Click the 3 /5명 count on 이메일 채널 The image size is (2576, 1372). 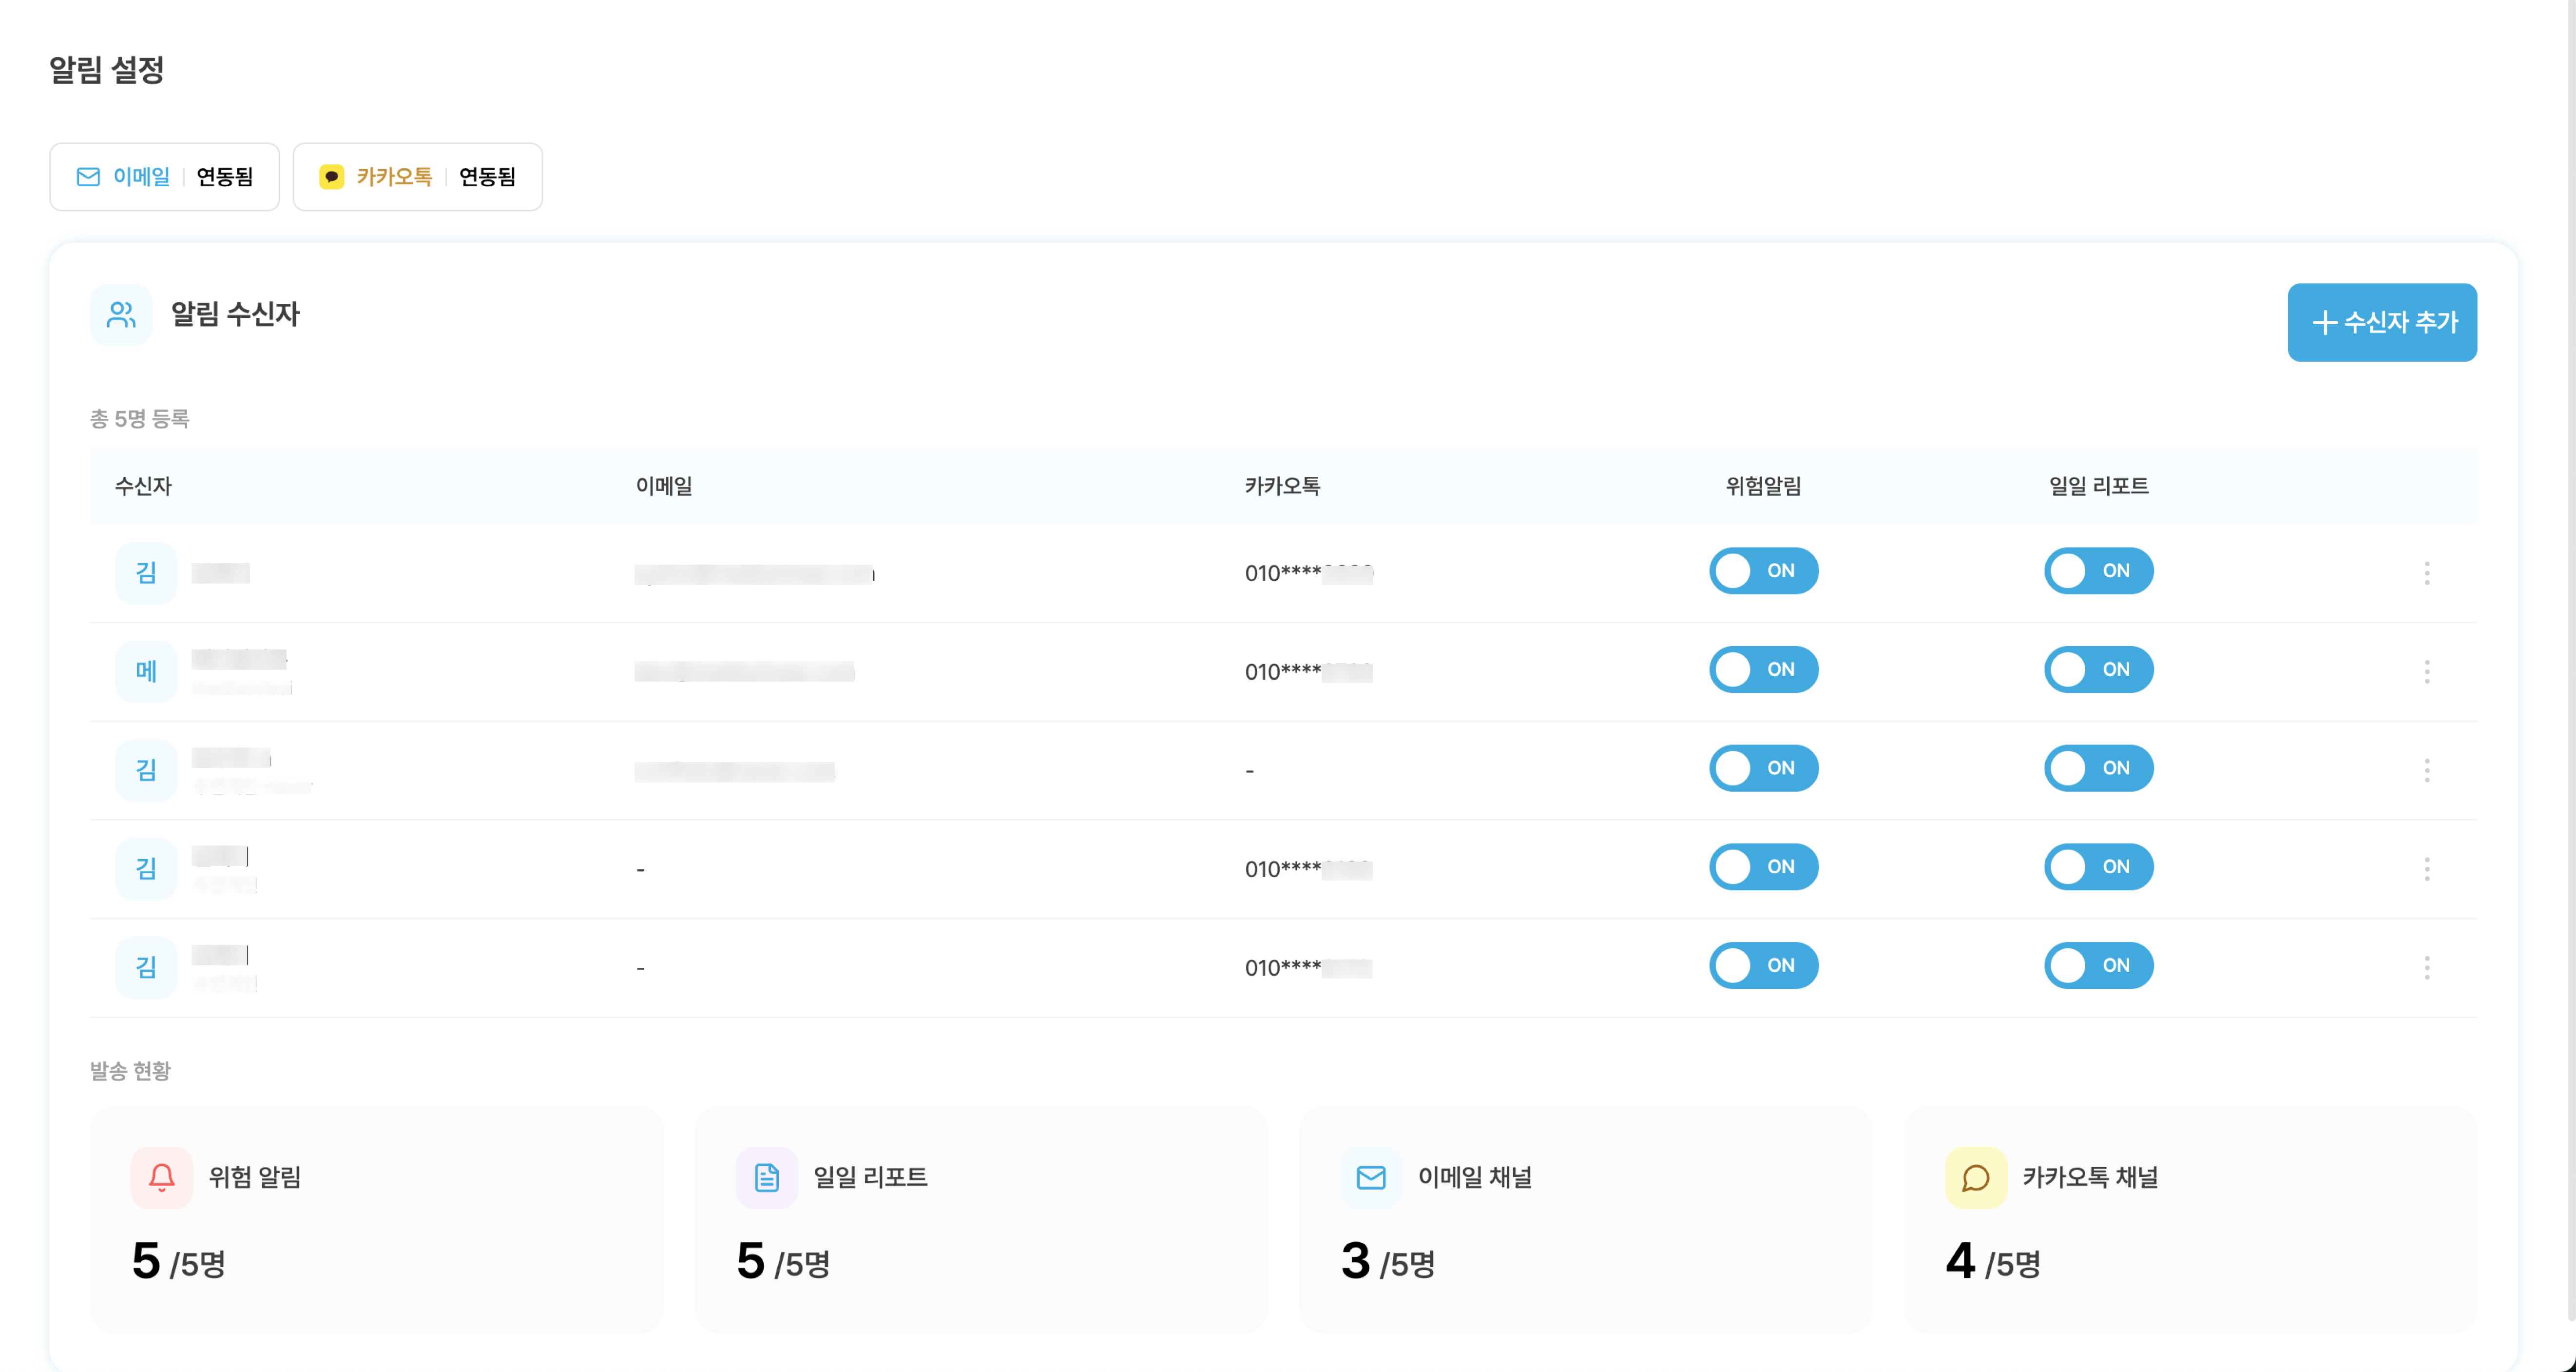(x=1388, y=1261)
